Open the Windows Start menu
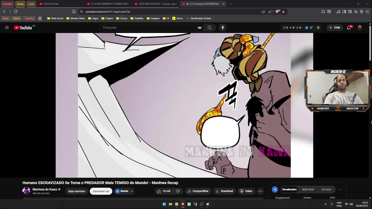Image resolution: width=372 pixels, height=209 pixels. point(164,204)
